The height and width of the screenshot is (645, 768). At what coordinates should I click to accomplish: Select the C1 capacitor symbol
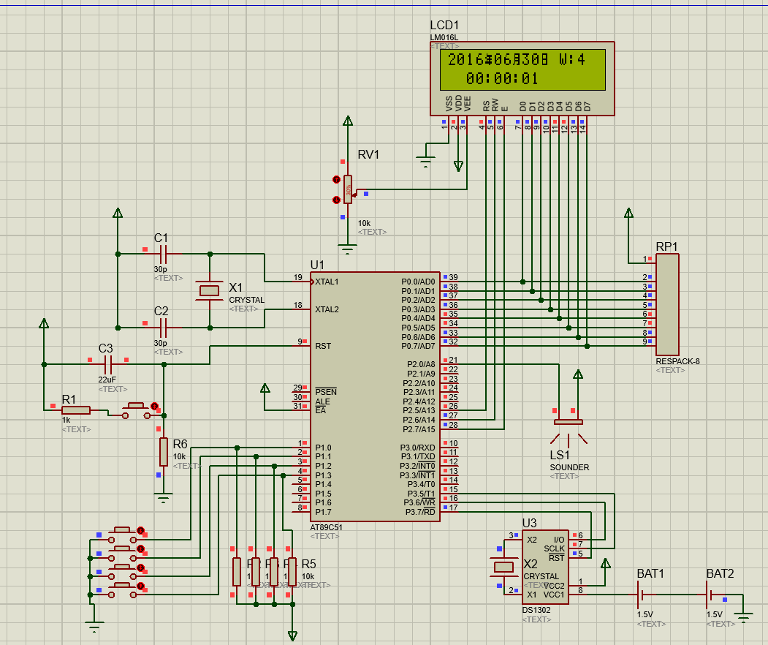(x=163, y=254)
